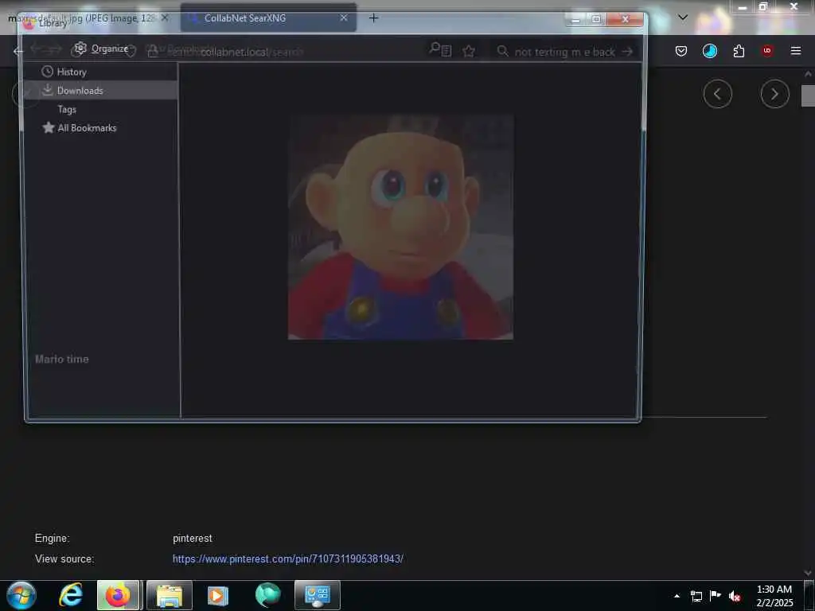Screen dimensions: 815x611
Task: Open a new tab with the plus button
Action: [373, 18]
